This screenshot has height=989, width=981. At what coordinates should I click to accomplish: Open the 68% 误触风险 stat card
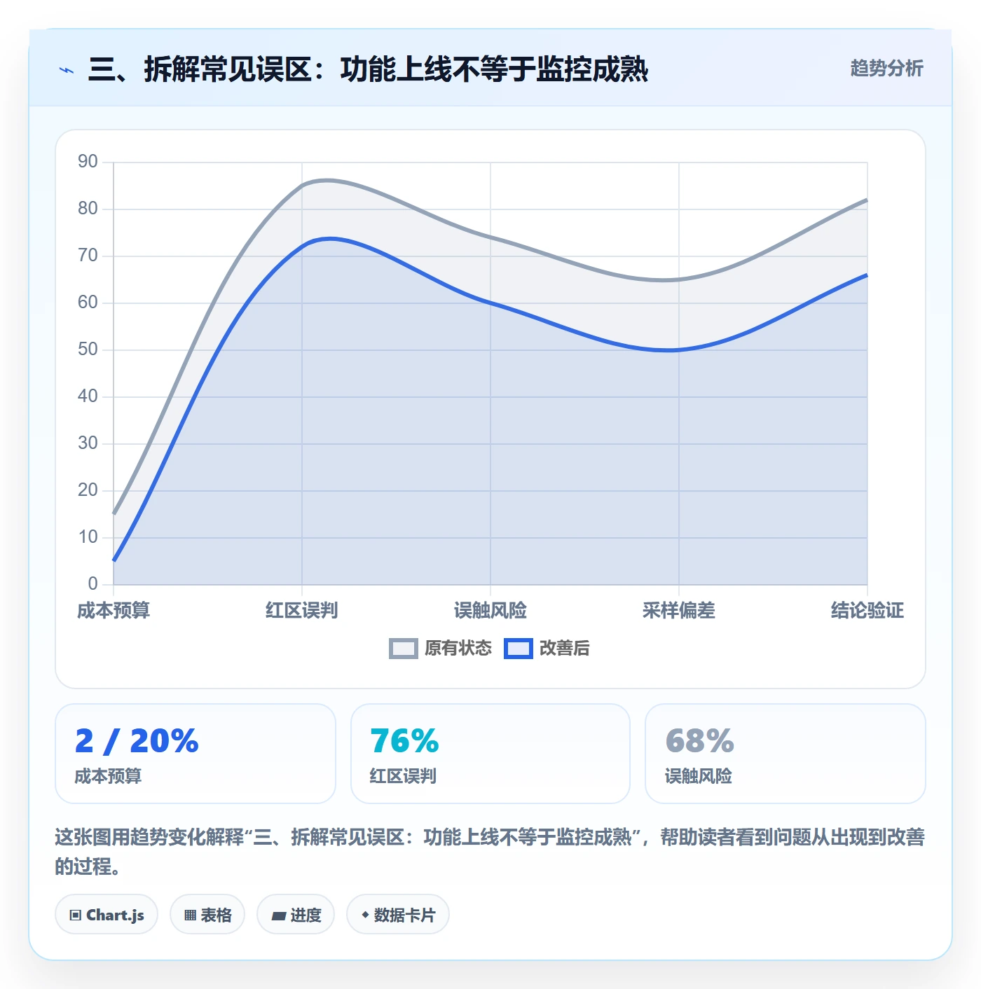click(x=786, y=754)
